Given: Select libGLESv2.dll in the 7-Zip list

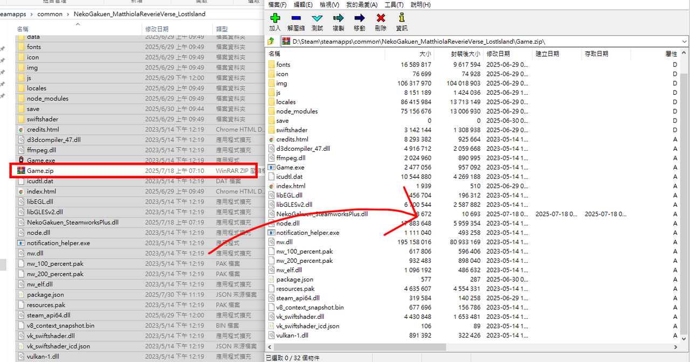Looking at the screenshot, I should (x=294, y=205).
